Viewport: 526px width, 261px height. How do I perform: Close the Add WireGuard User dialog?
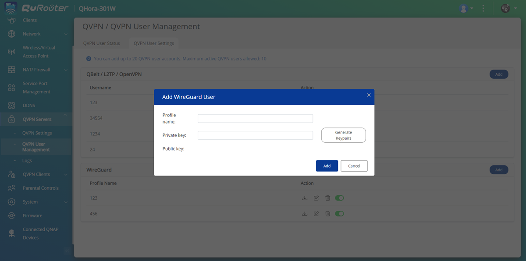(x=369, y=95)
